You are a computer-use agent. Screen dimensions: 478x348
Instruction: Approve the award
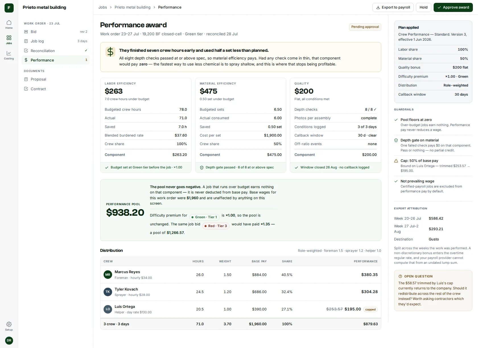(453, 7)
